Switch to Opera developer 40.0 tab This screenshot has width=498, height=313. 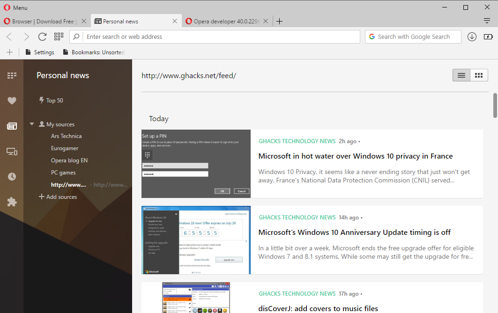pos(223,21)
